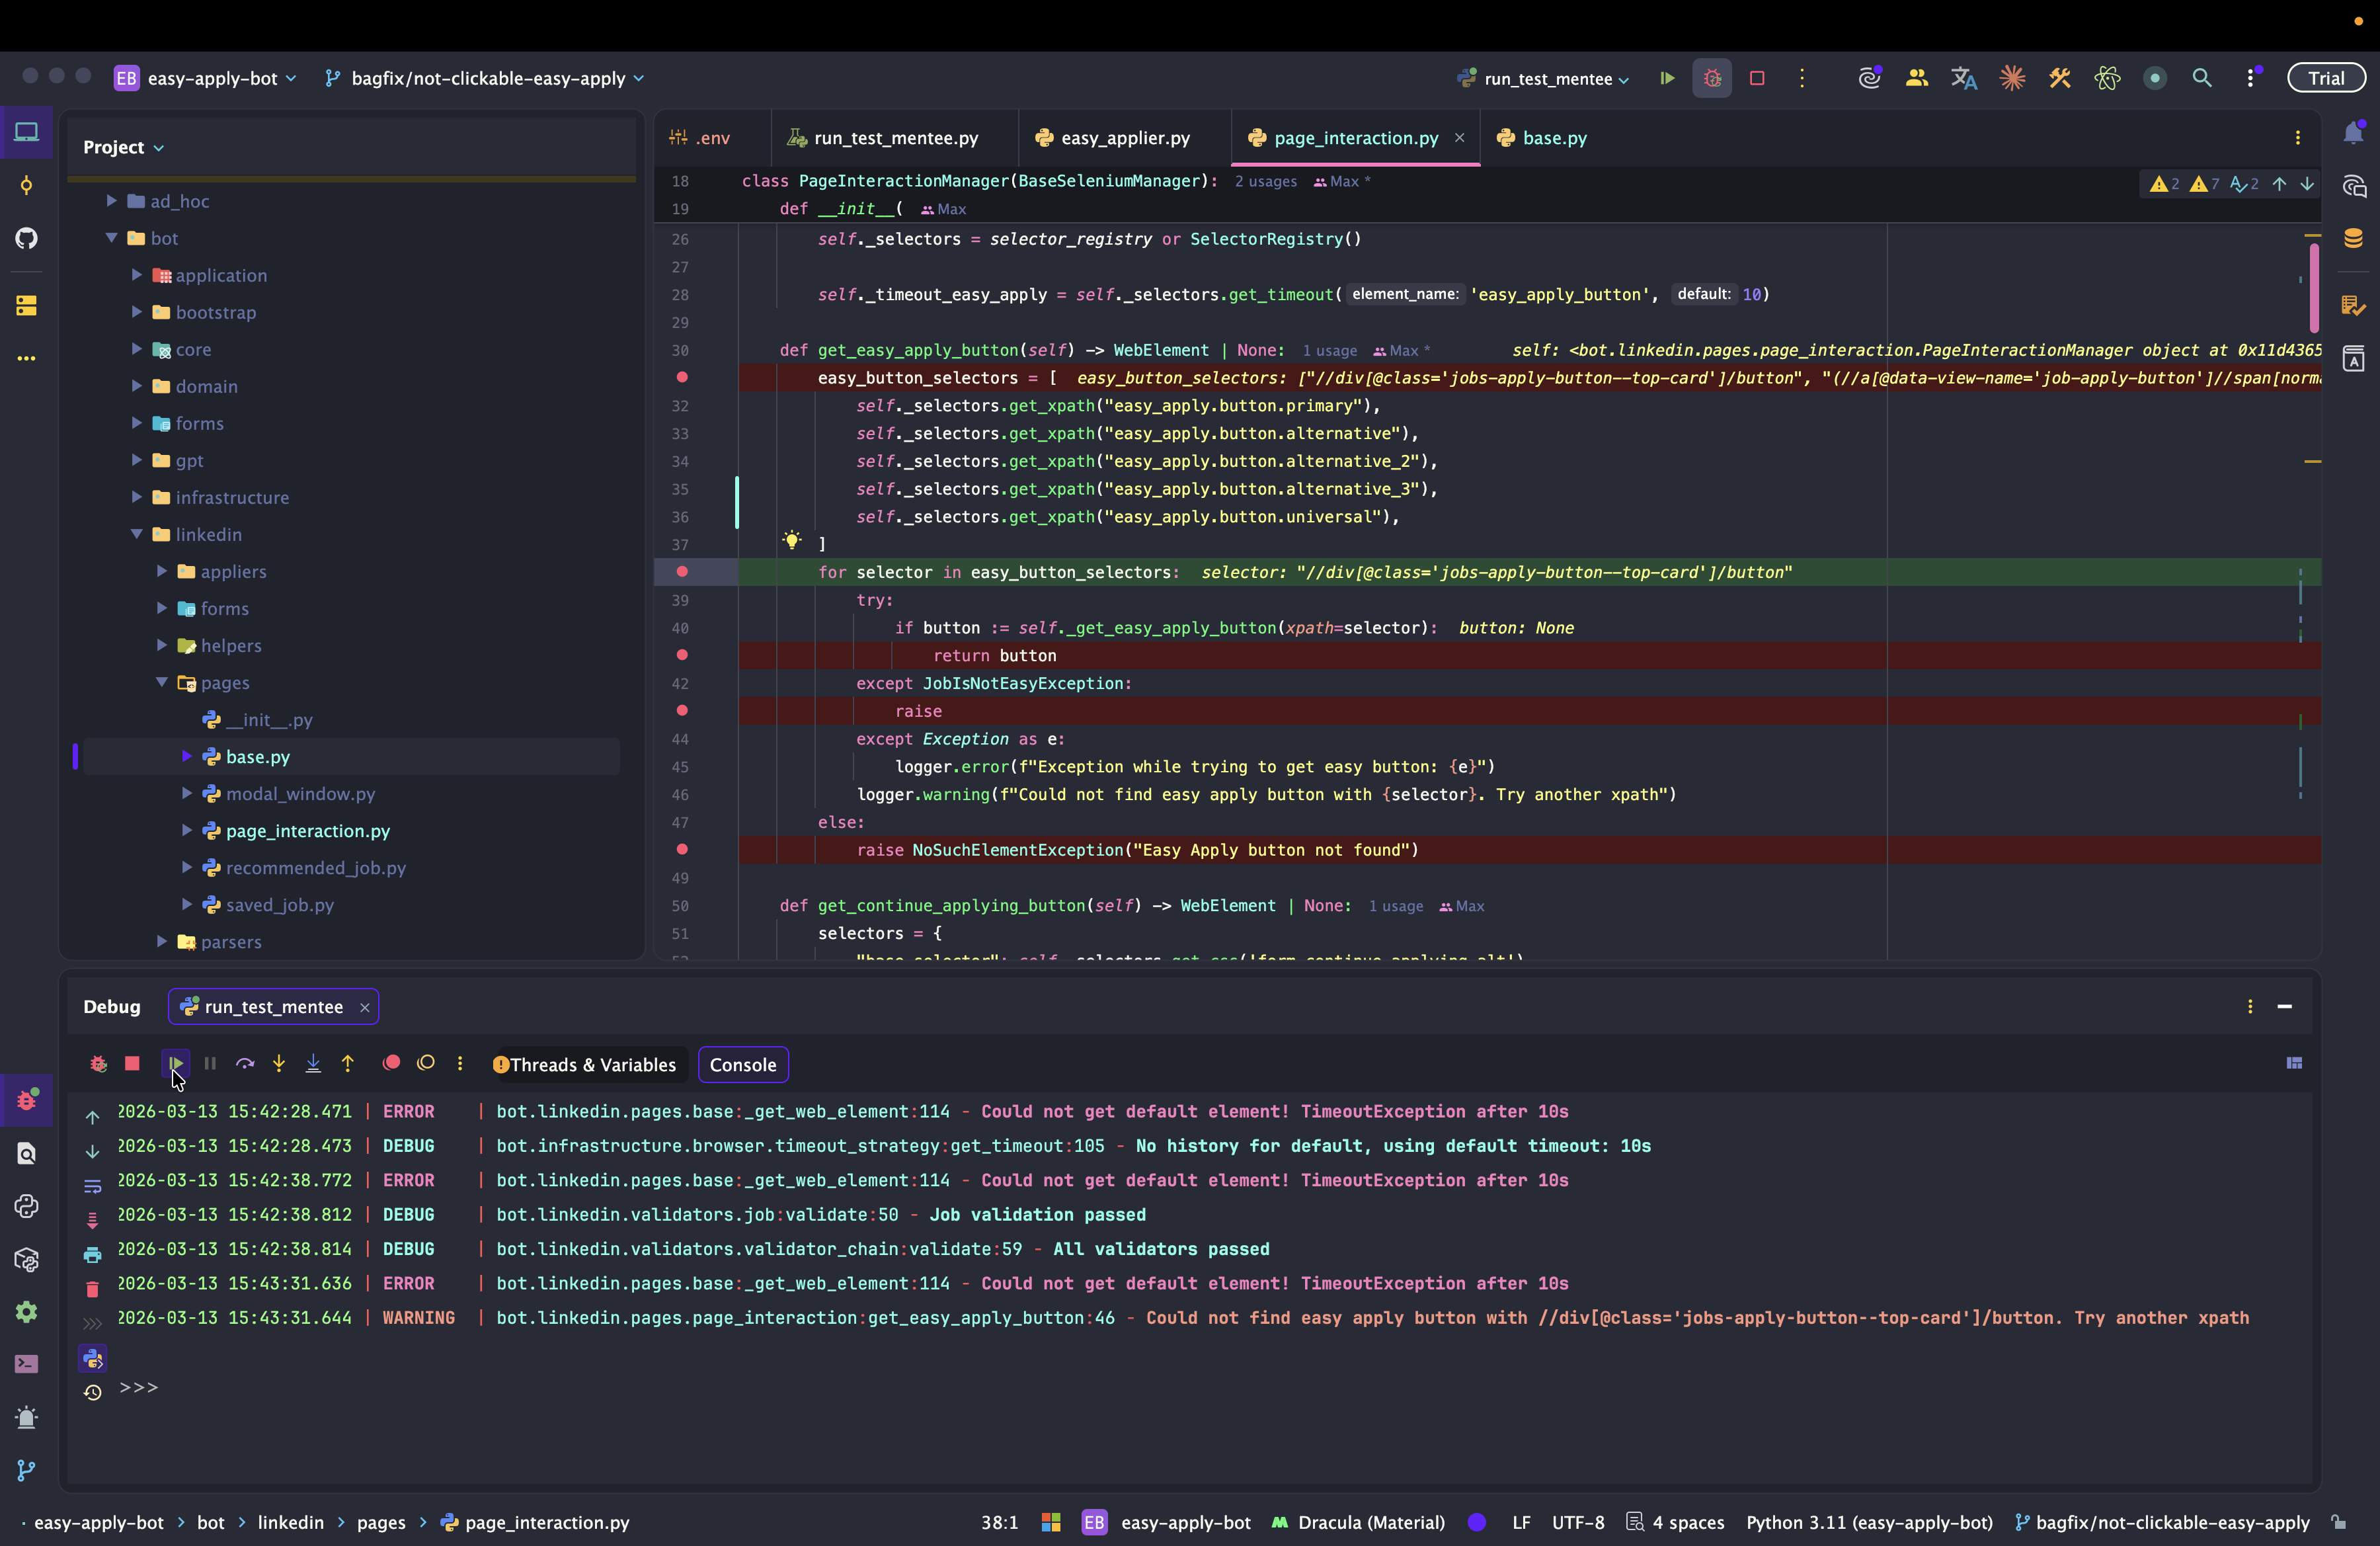Click the editor vertical scrollbar thumb
The height and width of the screenshot is (1546, 2380).
point(2314,288)
